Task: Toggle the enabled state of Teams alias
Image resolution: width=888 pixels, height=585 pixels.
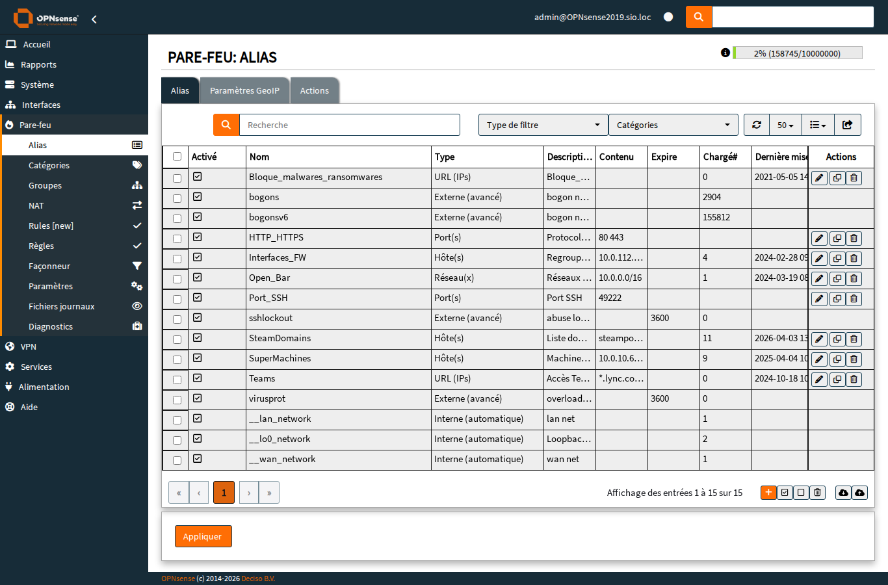Action: [x=198, y=378]
